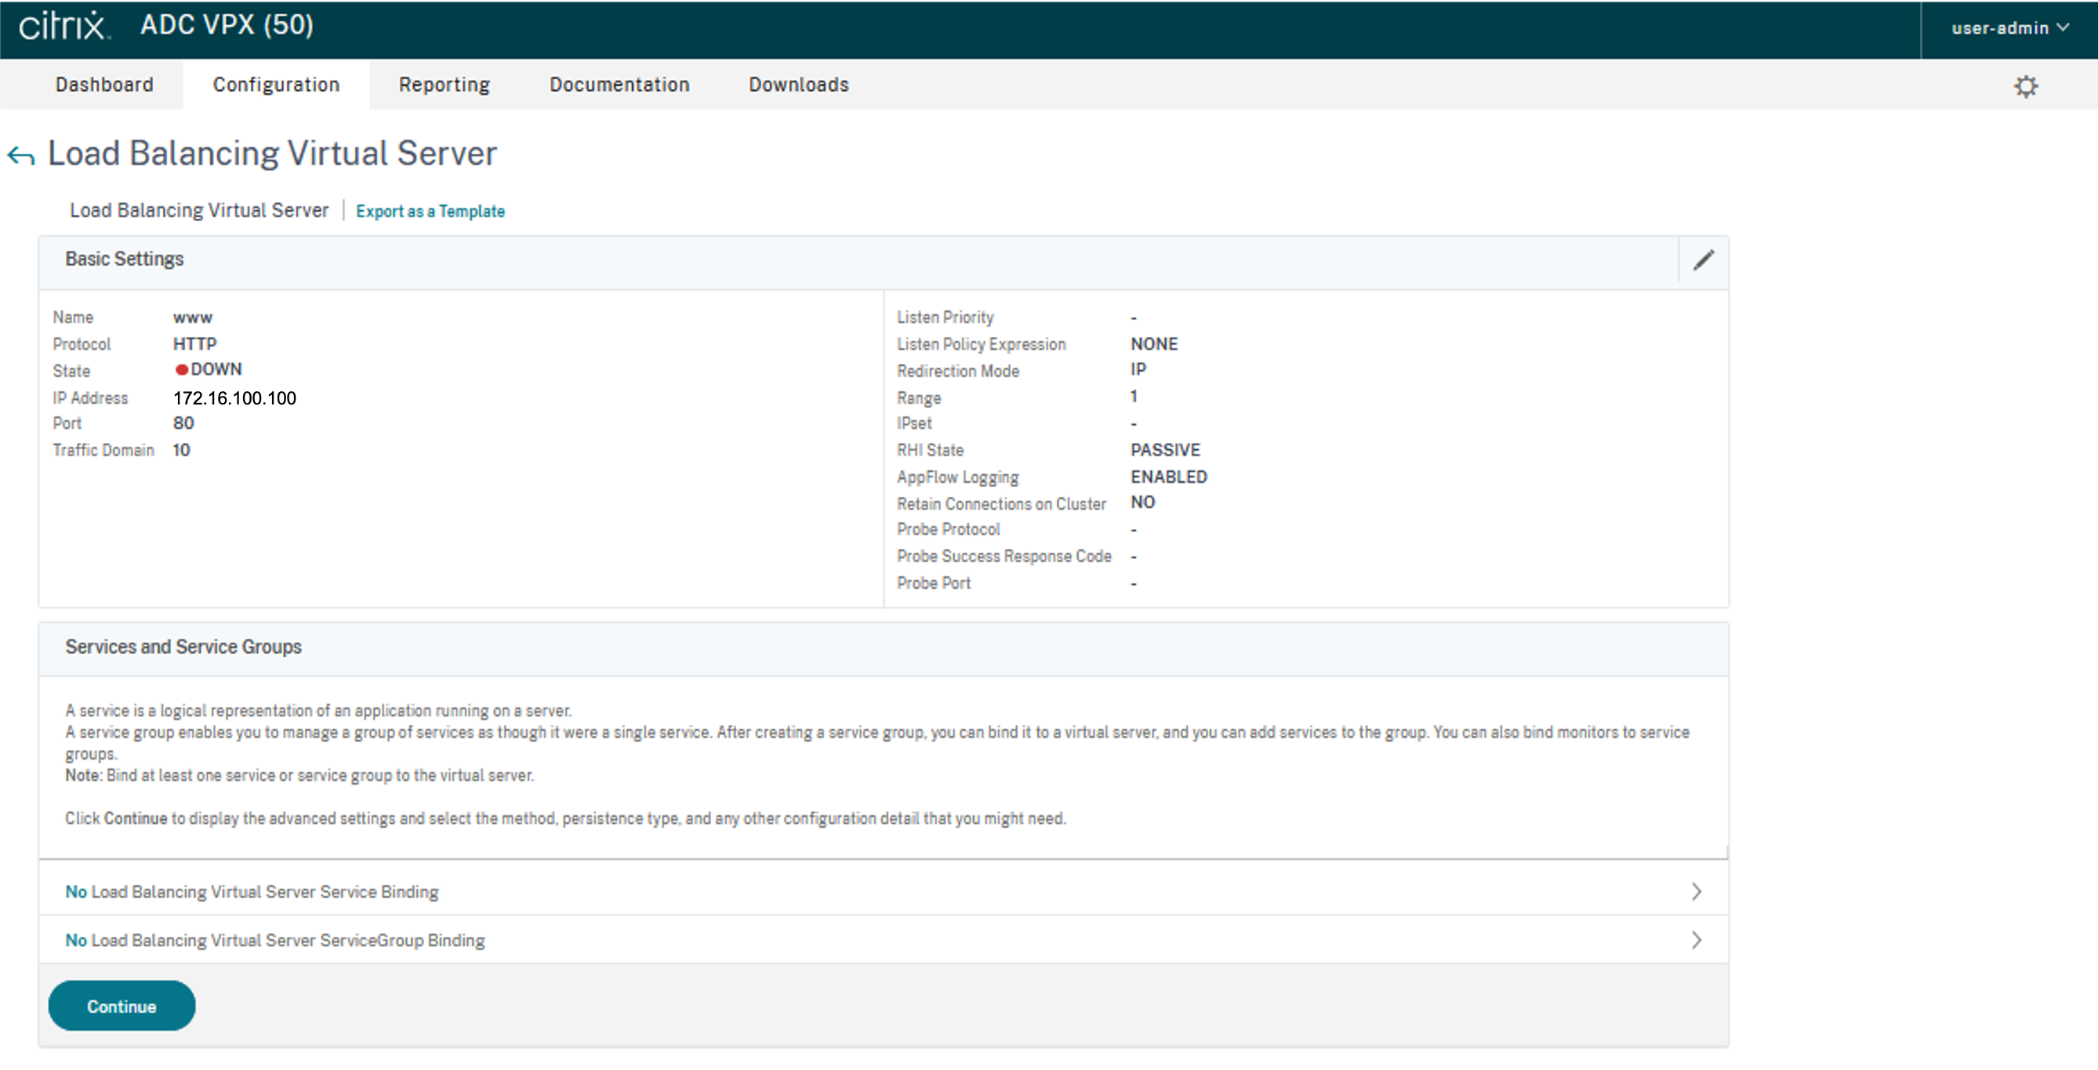
Task: Open settings gear icon
Action: [x=2026, y=86]
